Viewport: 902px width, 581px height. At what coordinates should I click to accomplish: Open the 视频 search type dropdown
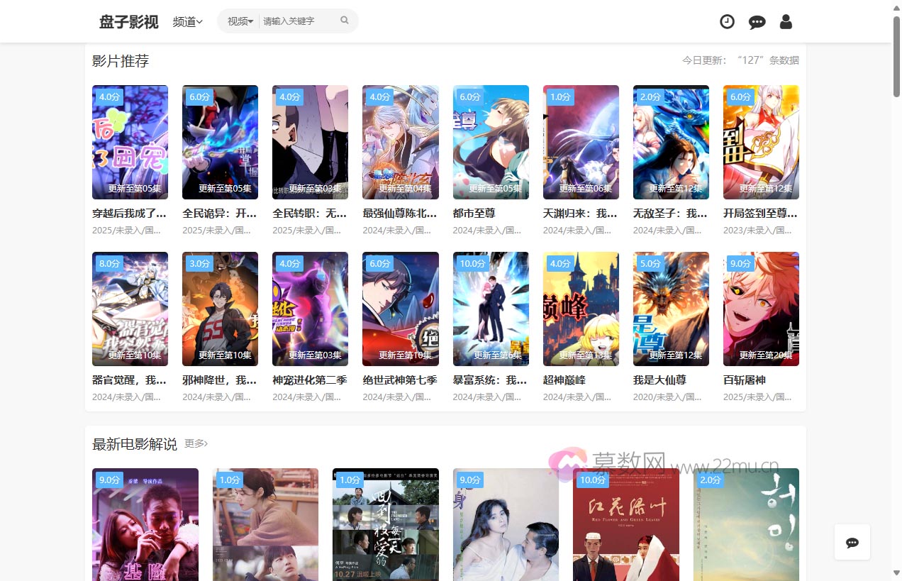pos(240,21)
